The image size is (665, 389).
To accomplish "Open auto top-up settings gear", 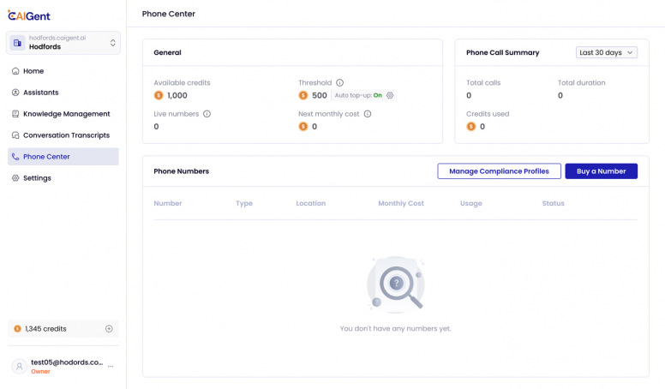I will [390, 96].
